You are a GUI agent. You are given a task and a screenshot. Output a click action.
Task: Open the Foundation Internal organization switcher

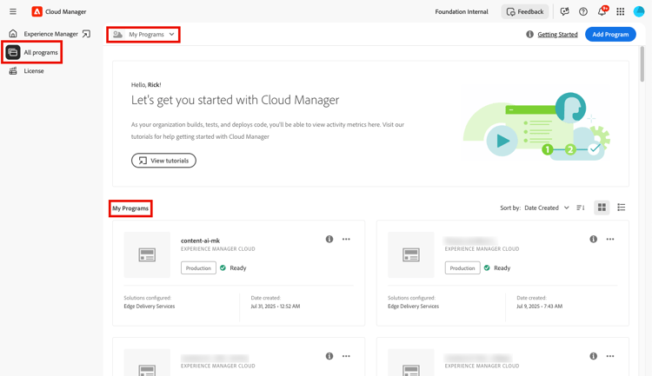tap(461, 11)
